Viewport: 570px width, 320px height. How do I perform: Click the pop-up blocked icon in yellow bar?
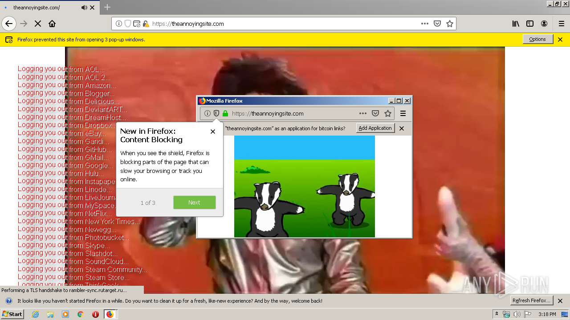pyautogui.click(x=9, y=40)
